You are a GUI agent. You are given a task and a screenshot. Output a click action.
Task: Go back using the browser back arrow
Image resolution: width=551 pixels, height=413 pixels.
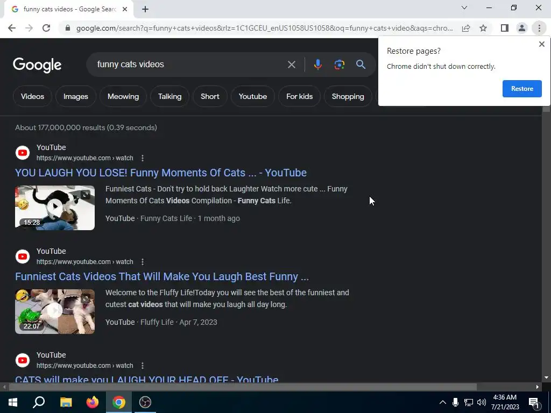tap(12, 28)
